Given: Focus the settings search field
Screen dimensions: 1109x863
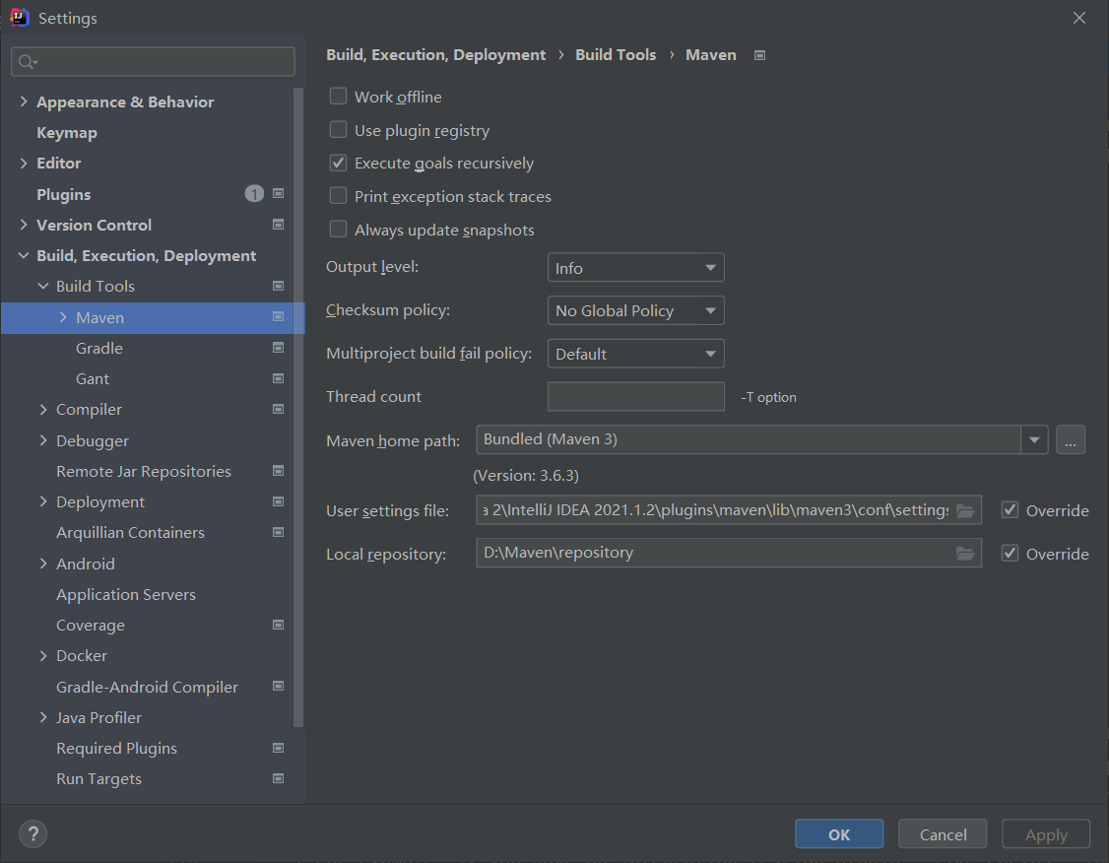Looking at the screenshot, I should click(x=153, y=61).
